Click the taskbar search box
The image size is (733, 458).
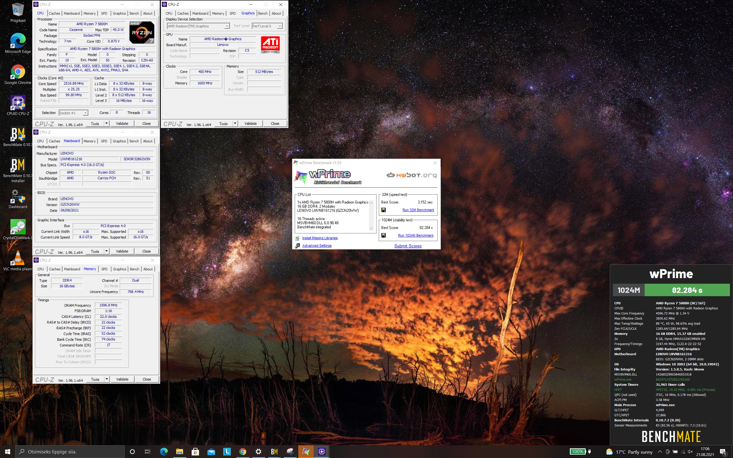click(70, 452)
